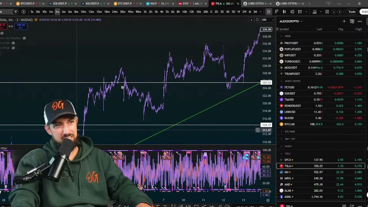Collapse the MEME watchlist section
368x207 pixels.
click(281, 36)
